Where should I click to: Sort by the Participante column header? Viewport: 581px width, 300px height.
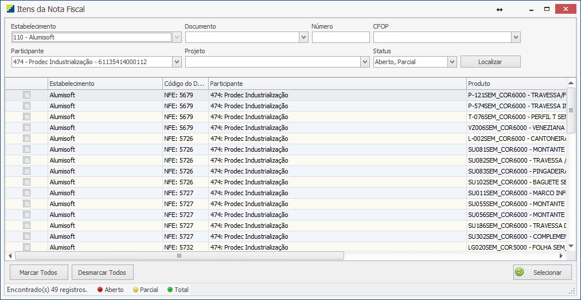pos(337,84)
